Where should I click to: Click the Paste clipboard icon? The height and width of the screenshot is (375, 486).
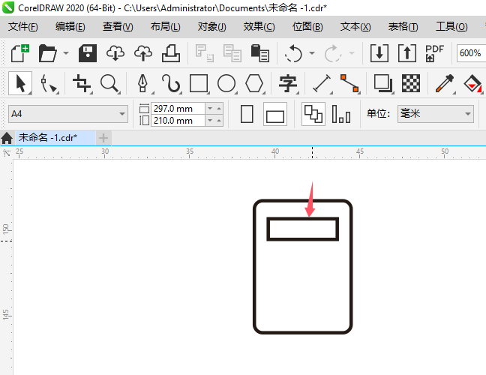[259, 53]
